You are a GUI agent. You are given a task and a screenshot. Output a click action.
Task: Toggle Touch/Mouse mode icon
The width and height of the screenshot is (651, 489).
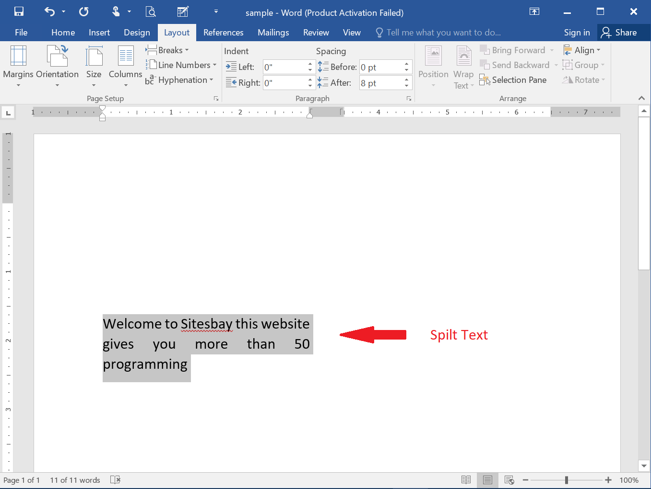(116, 11)
